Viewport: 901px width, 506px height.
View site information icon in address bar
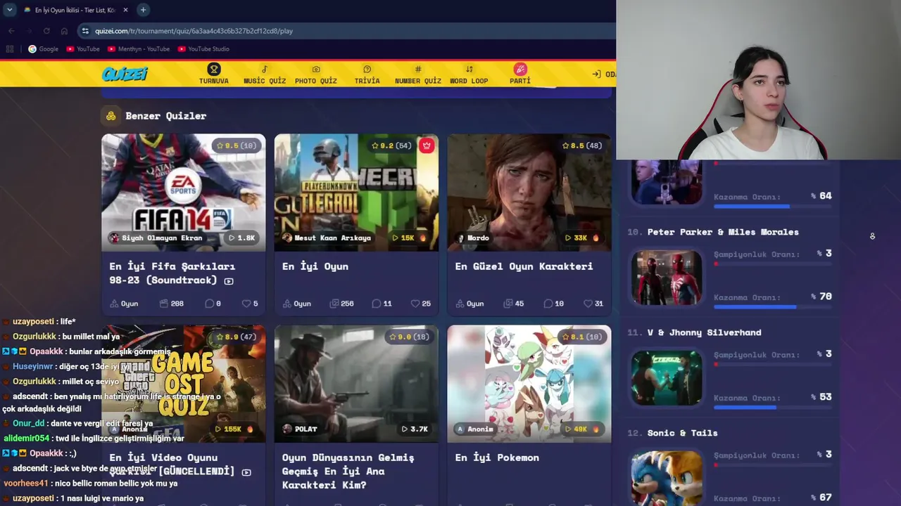[x=85, y=31]
